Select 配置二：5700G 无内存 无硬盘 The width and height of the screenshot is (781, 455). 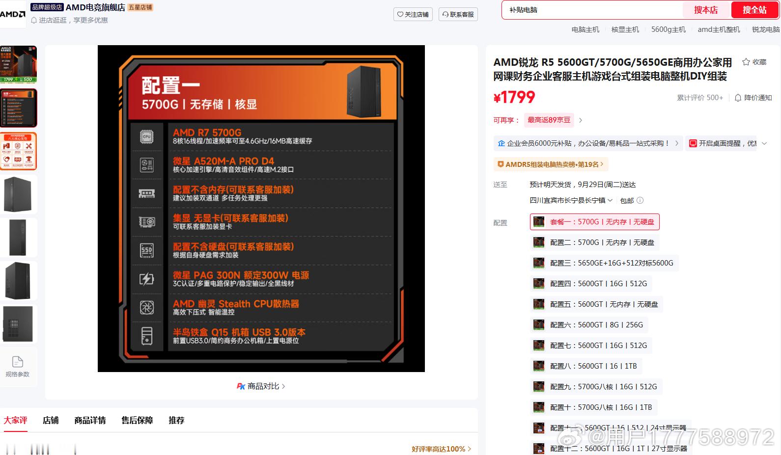(x=594, y=242)
